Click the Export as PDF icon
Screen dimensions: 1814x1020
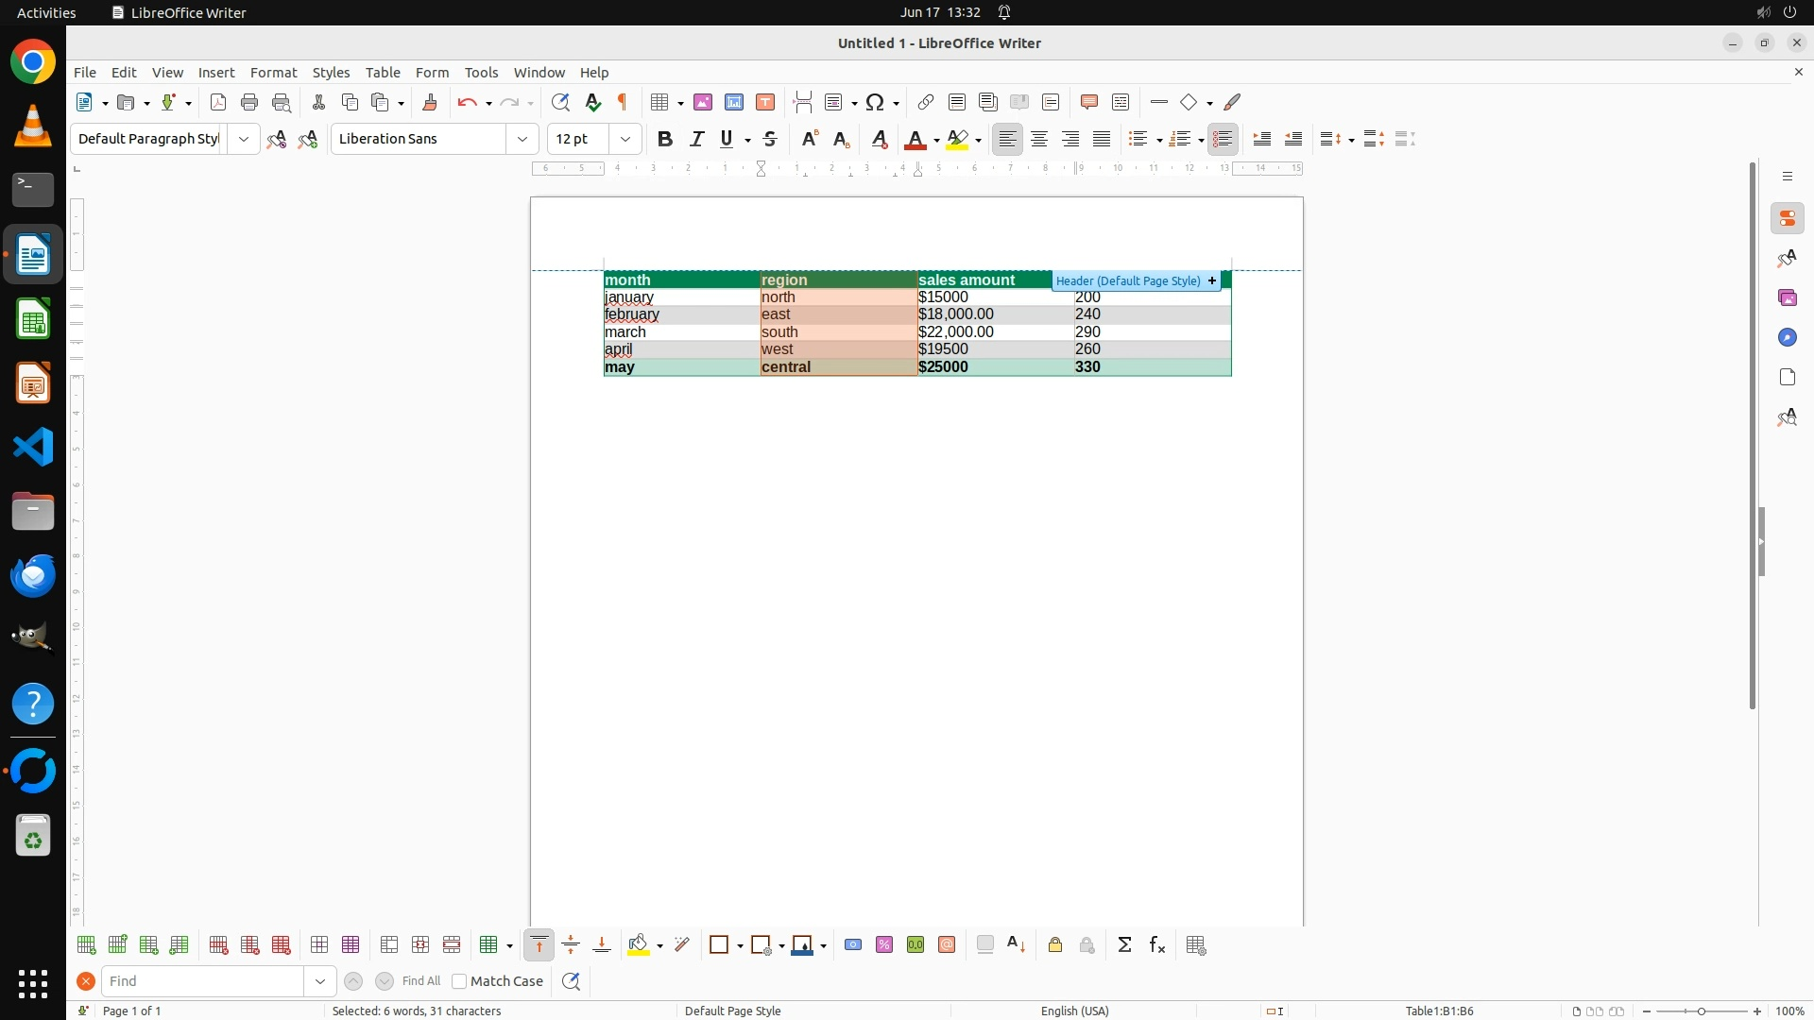218,102
